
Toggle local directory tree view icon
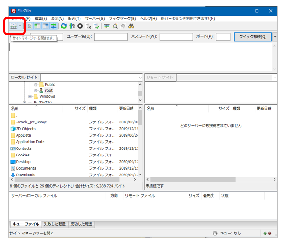37,26
